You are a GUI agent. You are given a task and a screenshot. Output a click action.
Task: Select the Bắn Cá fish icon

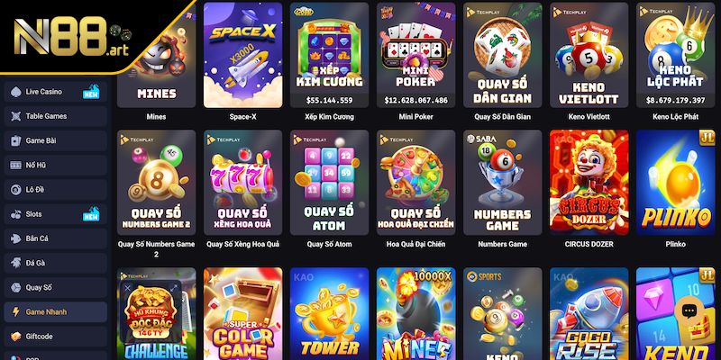(x=16, y=238)
